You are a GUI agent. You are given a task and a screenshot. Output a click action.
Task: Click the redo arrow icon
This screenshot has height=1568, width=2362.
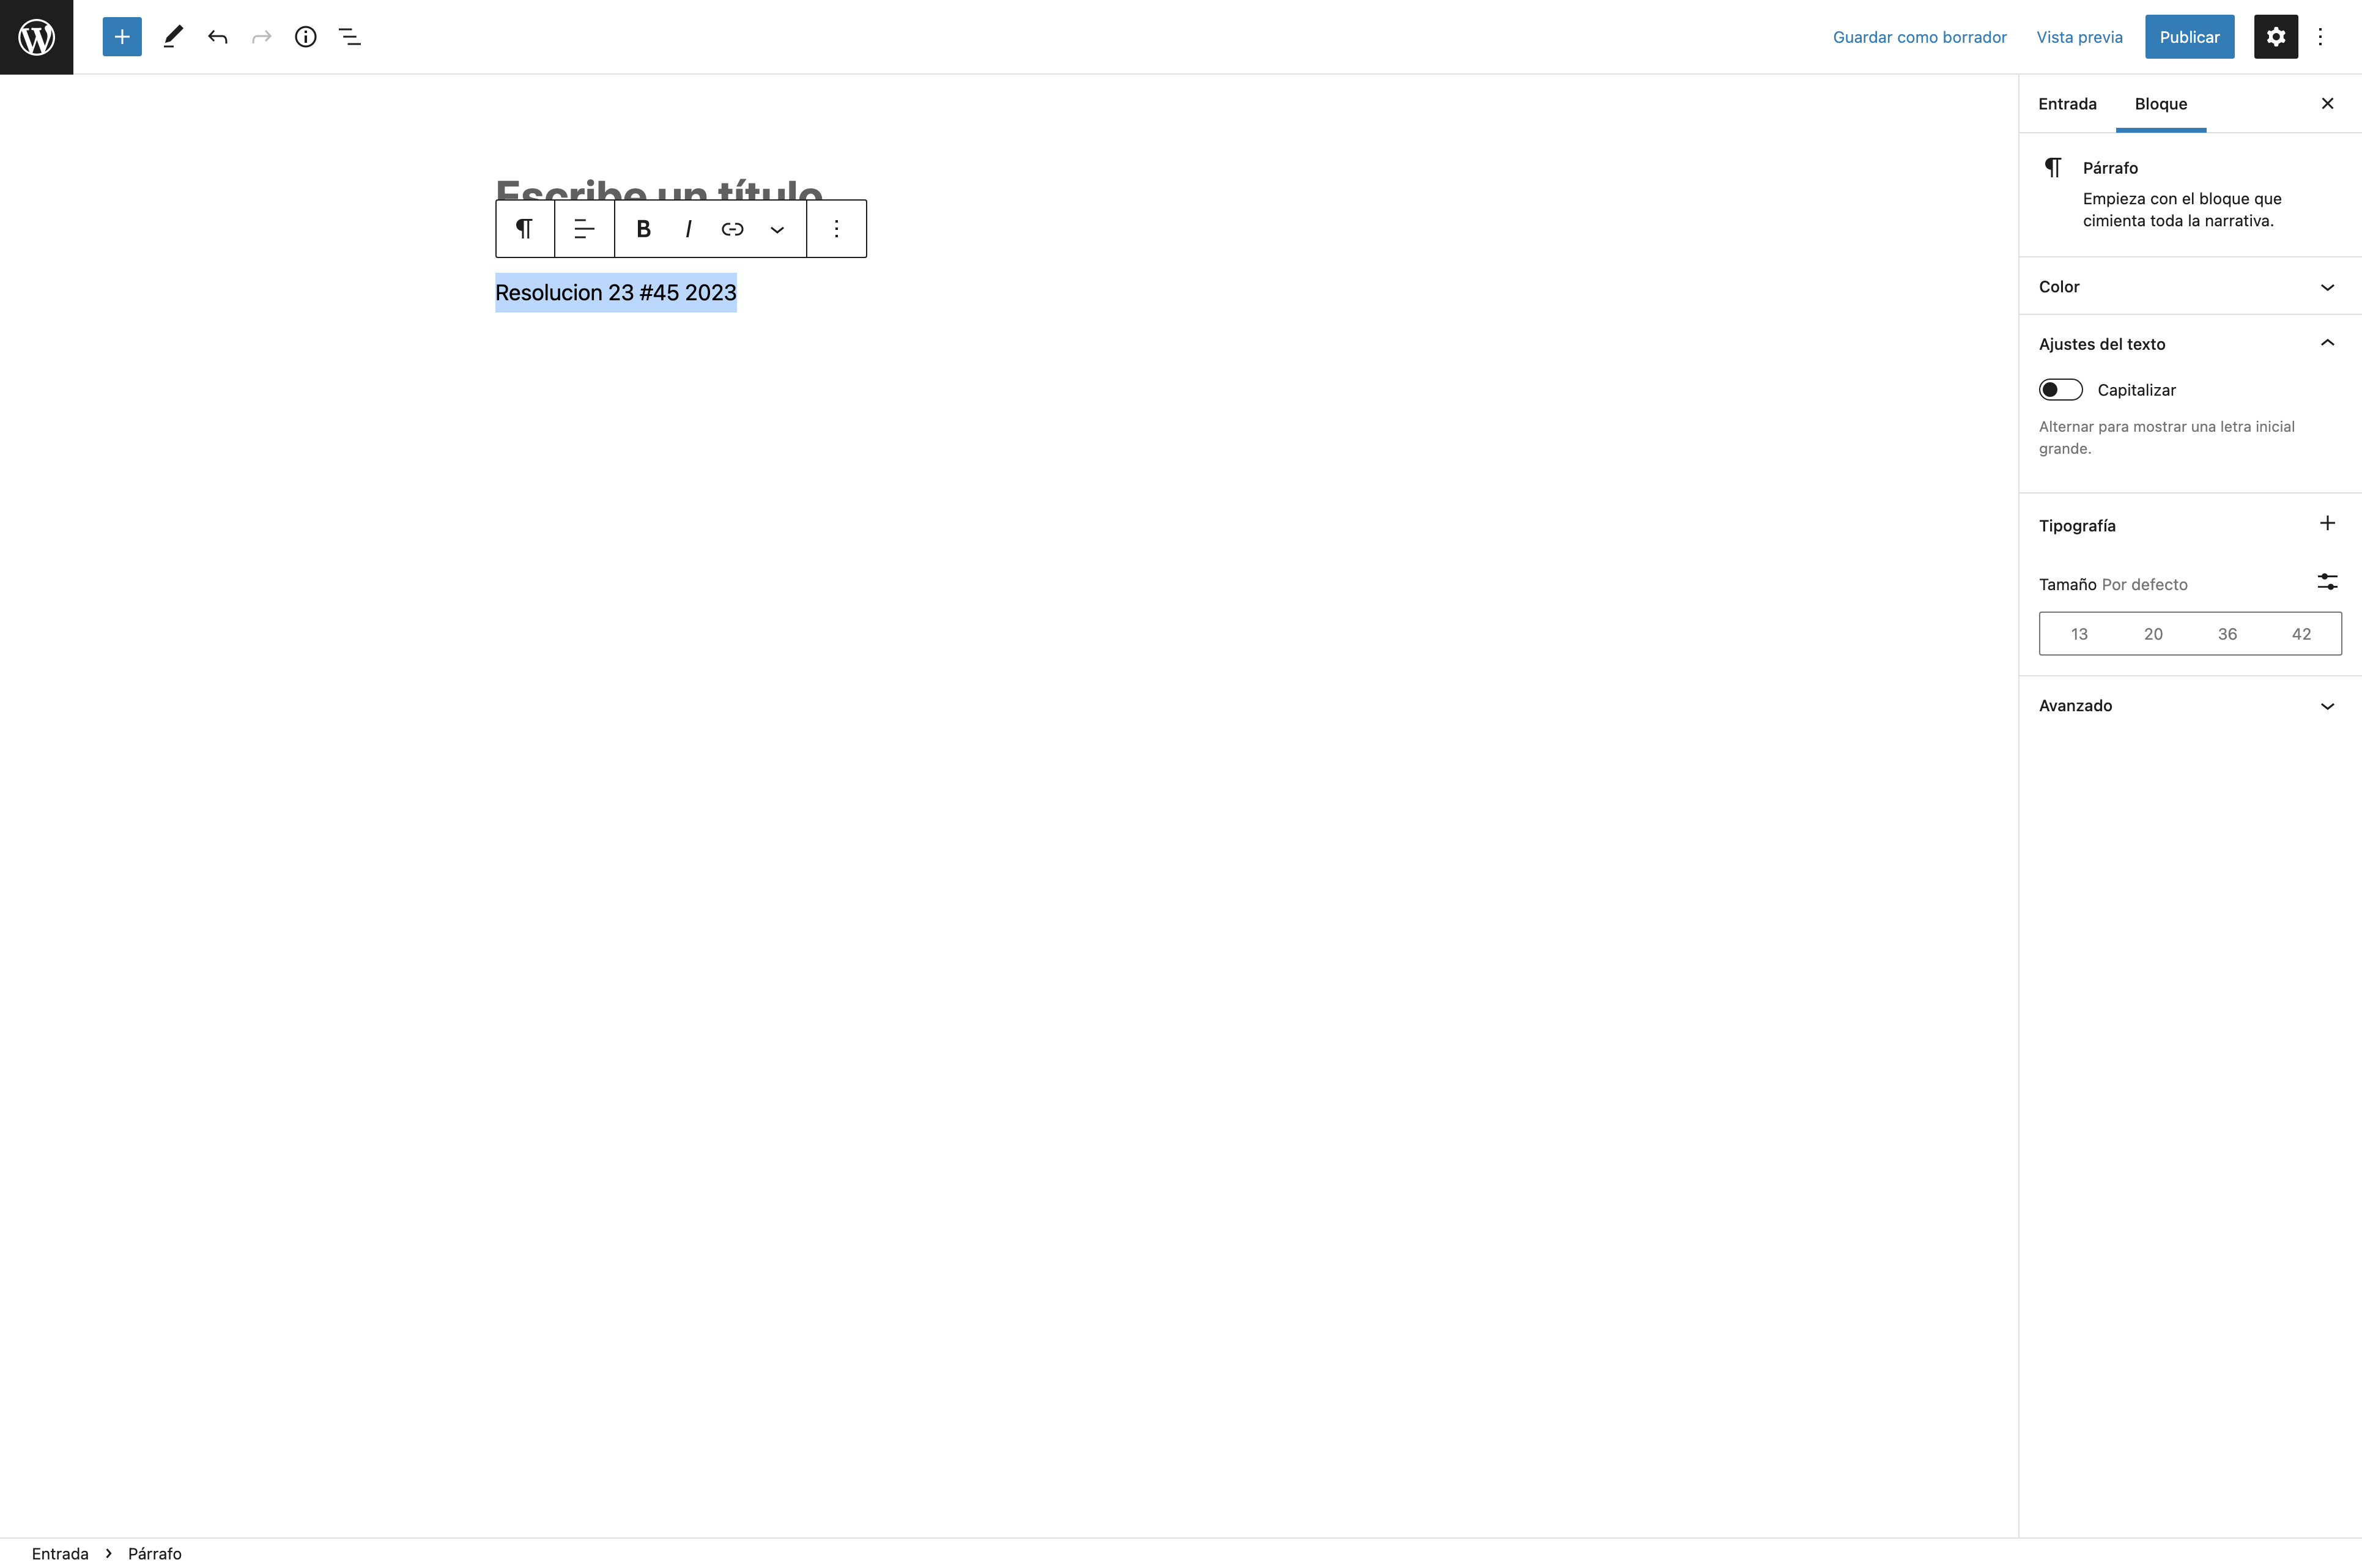tap(261, 37)
